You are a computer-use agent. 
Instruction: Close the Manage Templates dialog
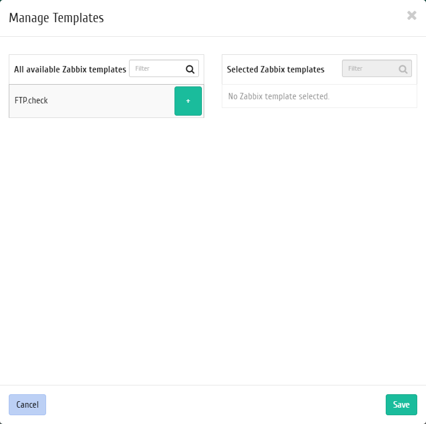[x=411, y=16]
